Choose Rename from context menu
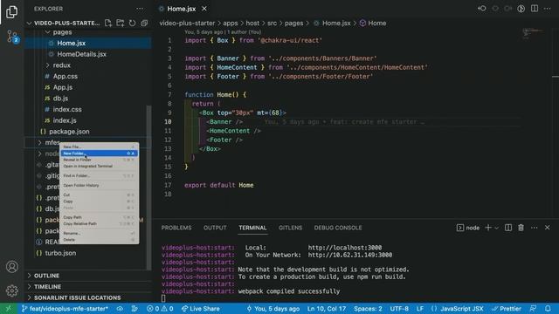 [99, 234]
